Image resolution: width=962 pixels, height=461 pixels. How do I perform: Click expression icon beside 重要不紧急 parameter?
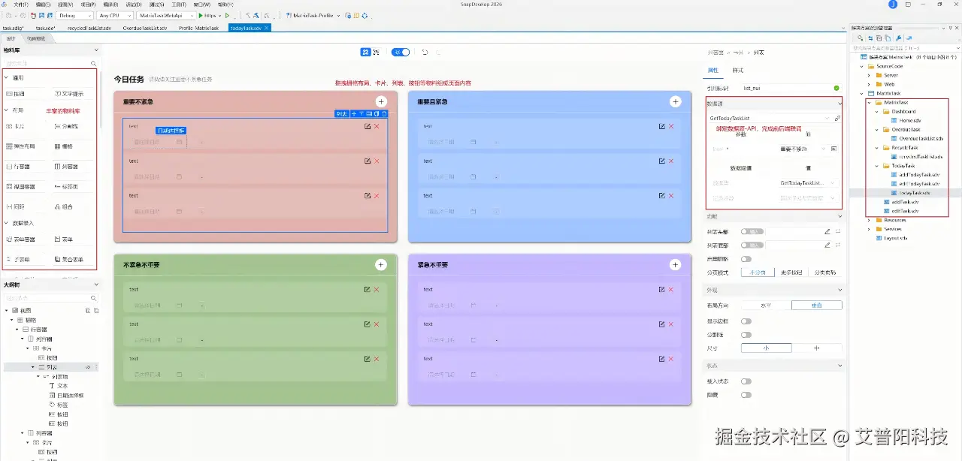pyautogui.click(x=834, y=149)
